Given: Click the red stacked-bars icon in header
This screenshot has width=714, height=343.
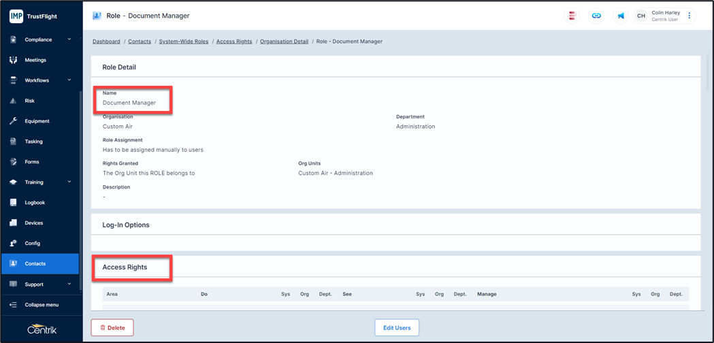Looking at the screenshot, I should click(x=572, y=16).
